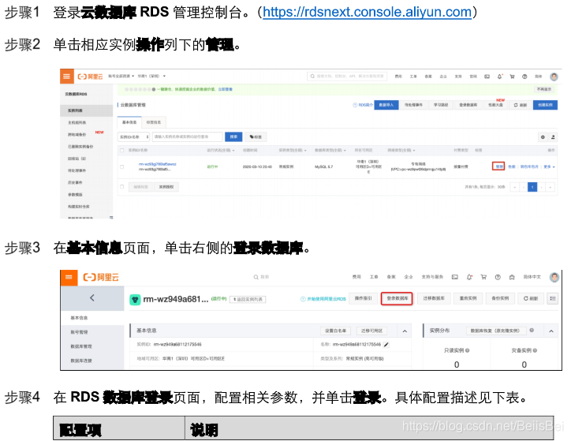Open the orange hamburger menu in the instance list screenshot
571x441 pixels.
[66, 76]
